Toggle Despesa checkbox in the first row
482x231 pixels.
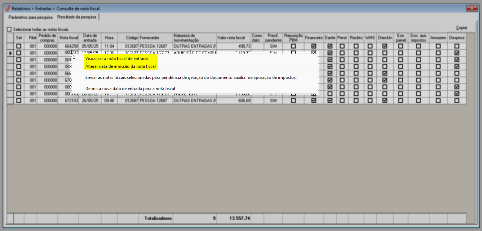tap(457, 46)
